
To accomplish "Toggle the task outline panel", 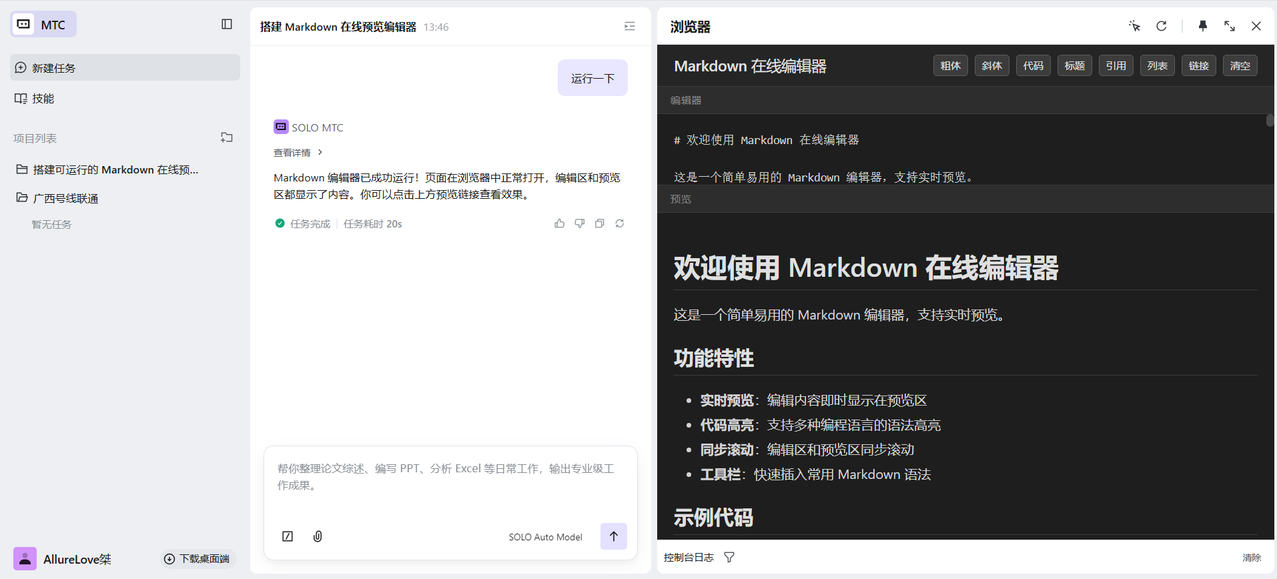I will [629, 26].
